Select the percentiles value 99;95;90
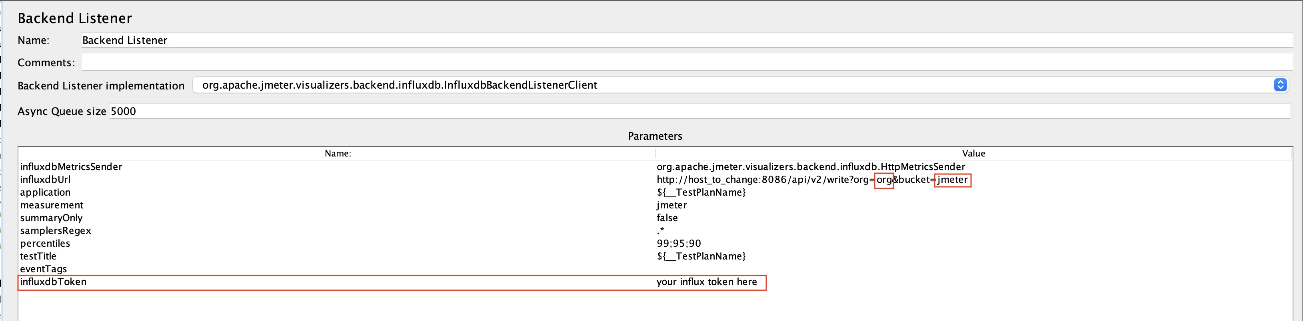 (679, 244)
